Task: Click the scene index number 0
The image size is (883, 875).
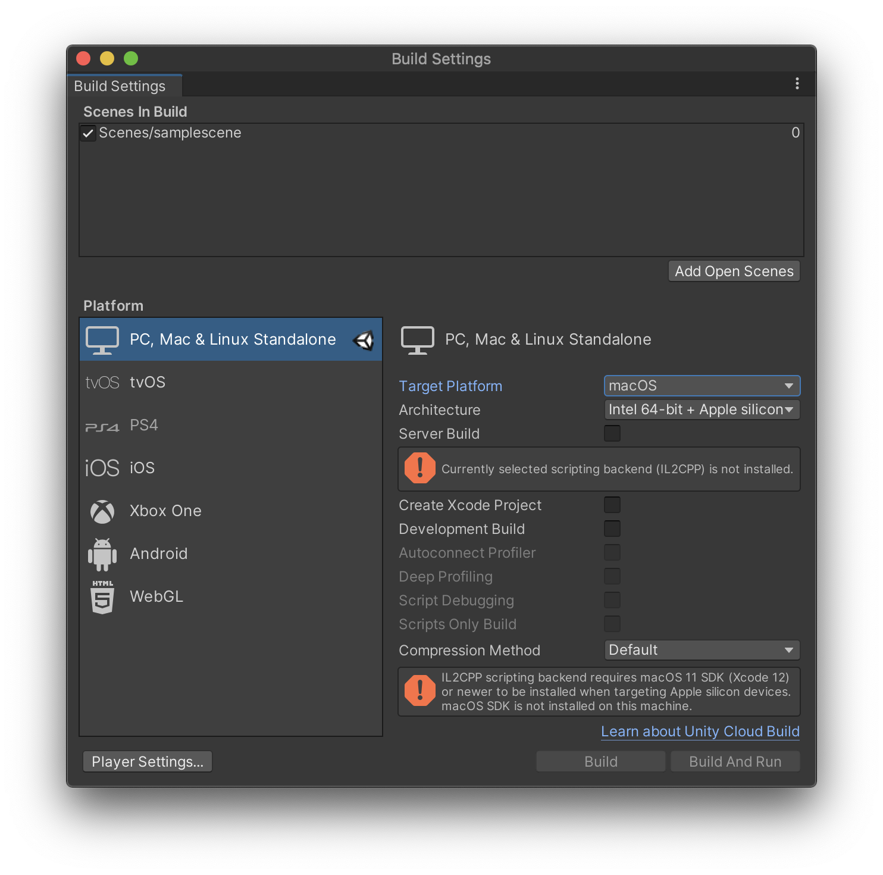Action: 796,133
